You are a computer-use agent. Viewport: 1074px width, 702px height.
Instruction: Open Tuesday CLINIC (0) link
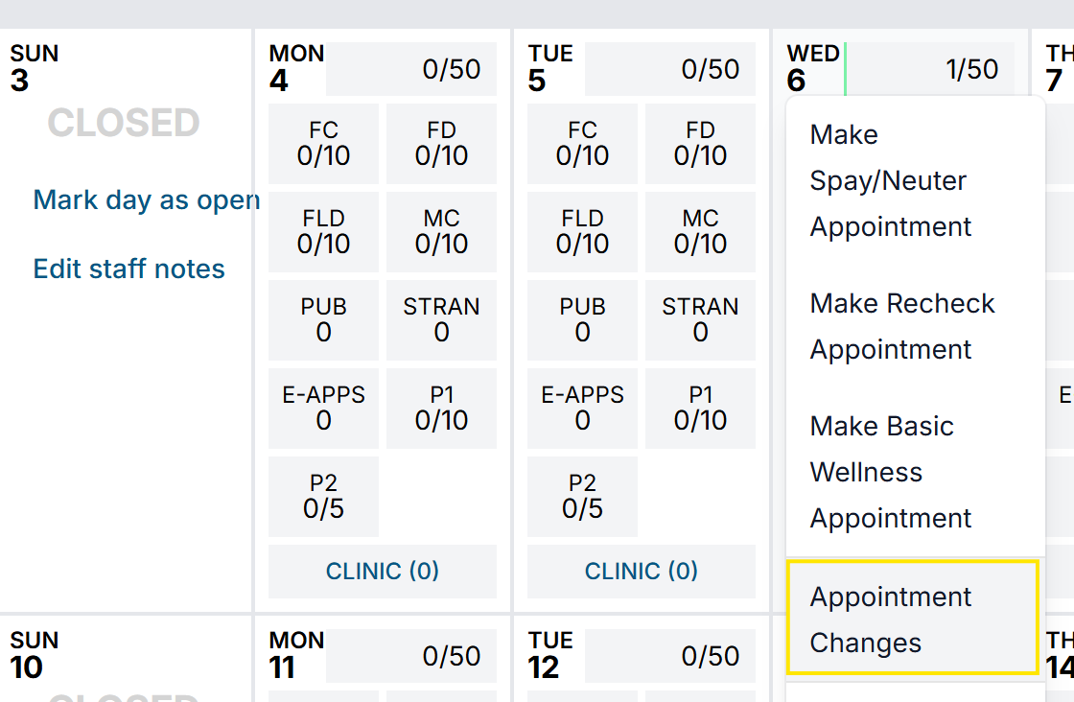642,572
